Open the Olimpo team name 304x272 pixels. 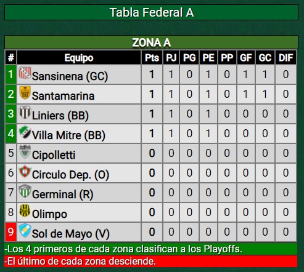[49, 214]
